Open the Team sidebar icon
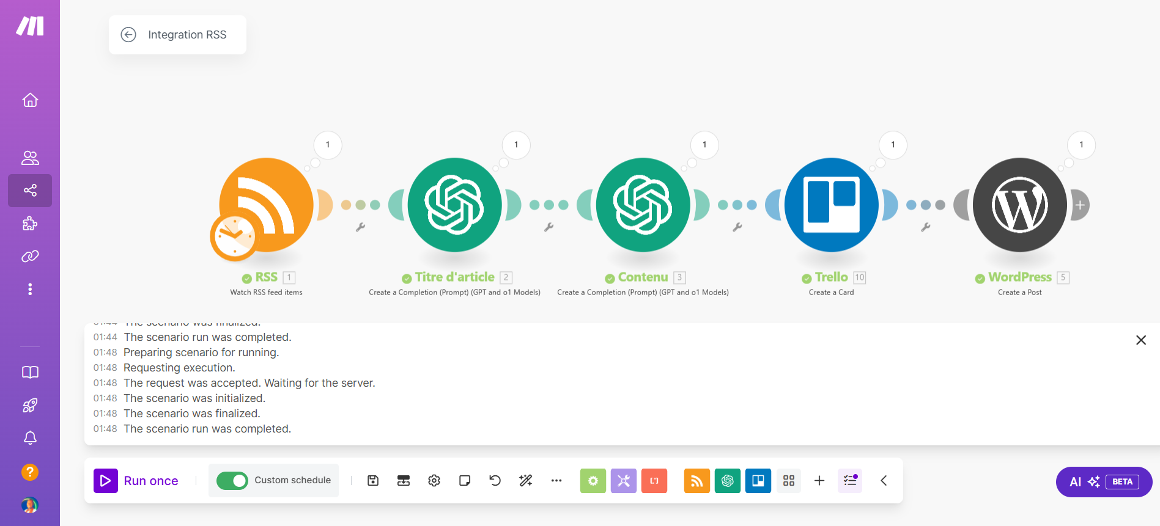Screen dimensions: 1160x526 pyautogui.click(x=30, y=158)
